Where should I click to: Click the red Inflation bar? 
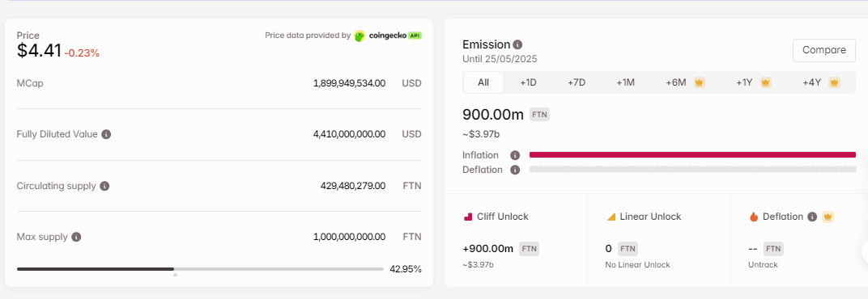(x=692, y=154)
